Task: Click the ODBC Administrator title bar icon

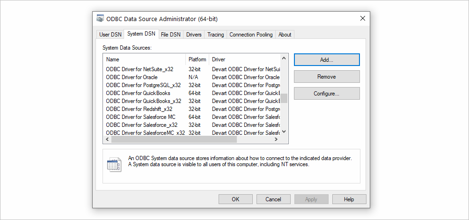Action: click(x=100, y=19)
